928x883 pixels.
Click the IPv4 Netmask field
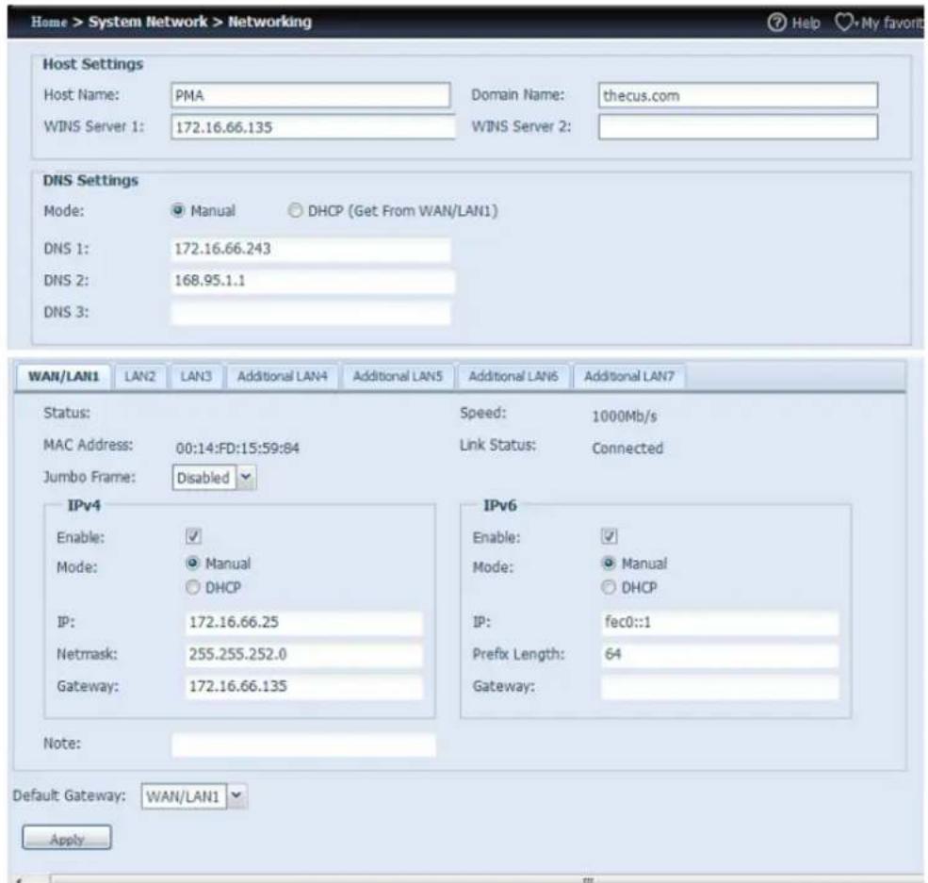pyautogui.click(x=304, y=655)
